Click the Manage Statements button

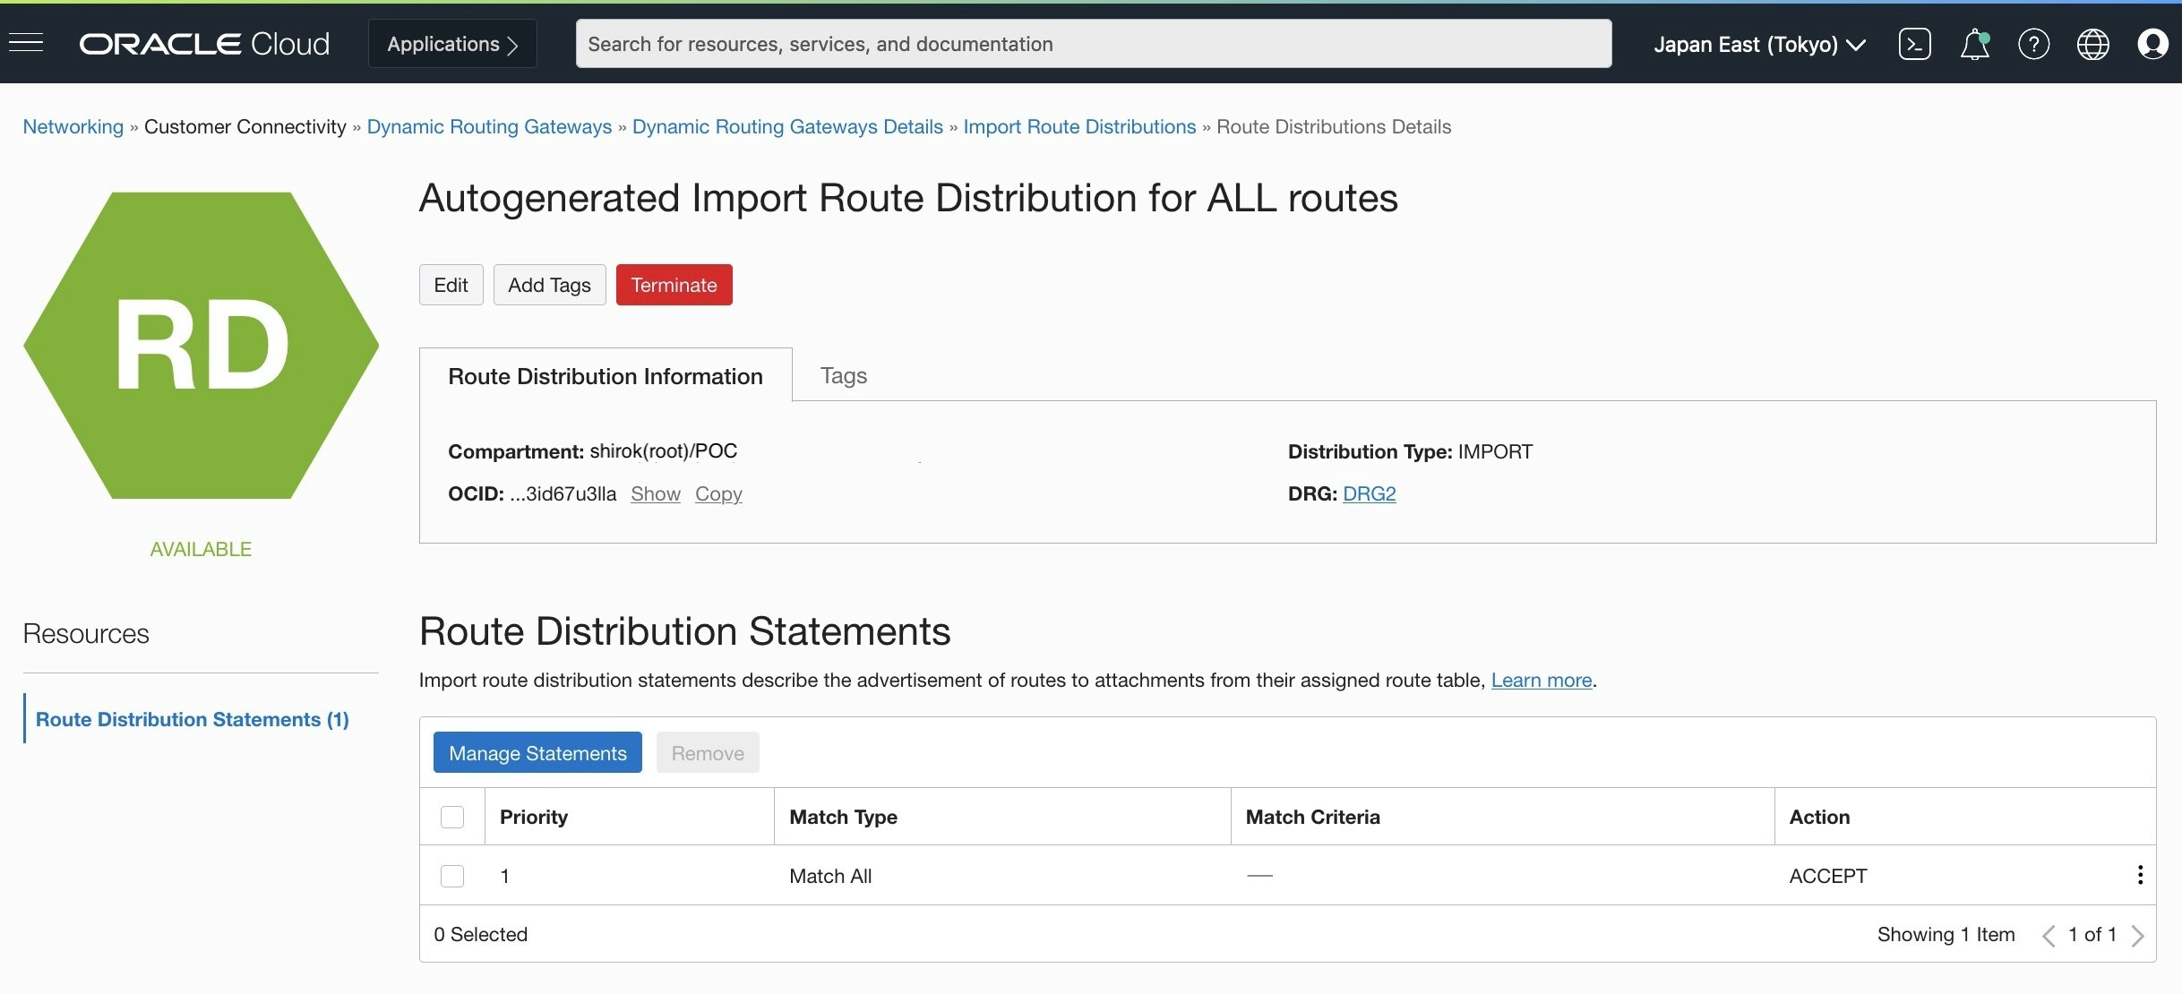(x=537, y=753)
